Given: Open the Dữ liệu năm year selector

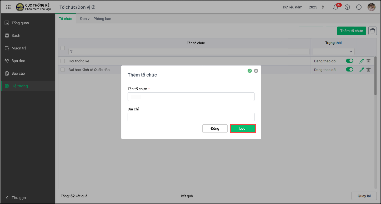Looking at the screenshot, I should (x=316, y=7).
